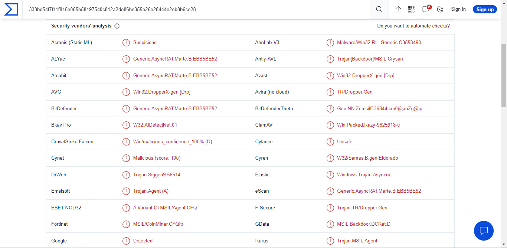This screenshot has height=248, width=507.
Task: Select 'Suspicious' result for Acronis
Action: 145,43
